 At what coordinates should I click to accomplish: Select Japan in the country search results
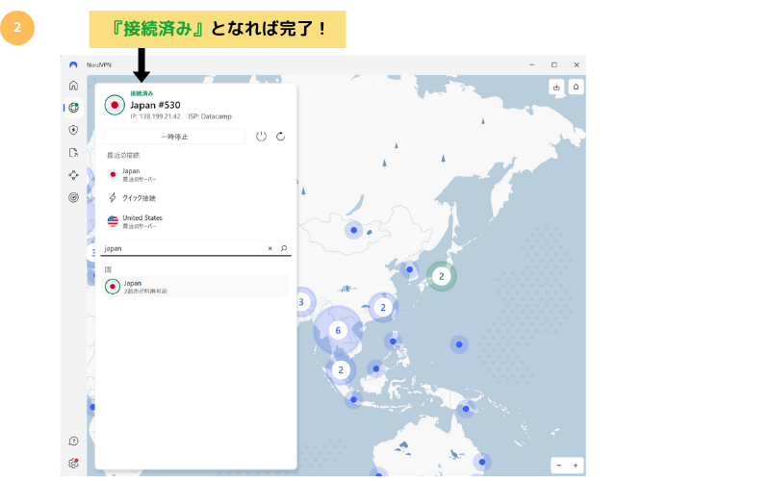tap(195, 287)
